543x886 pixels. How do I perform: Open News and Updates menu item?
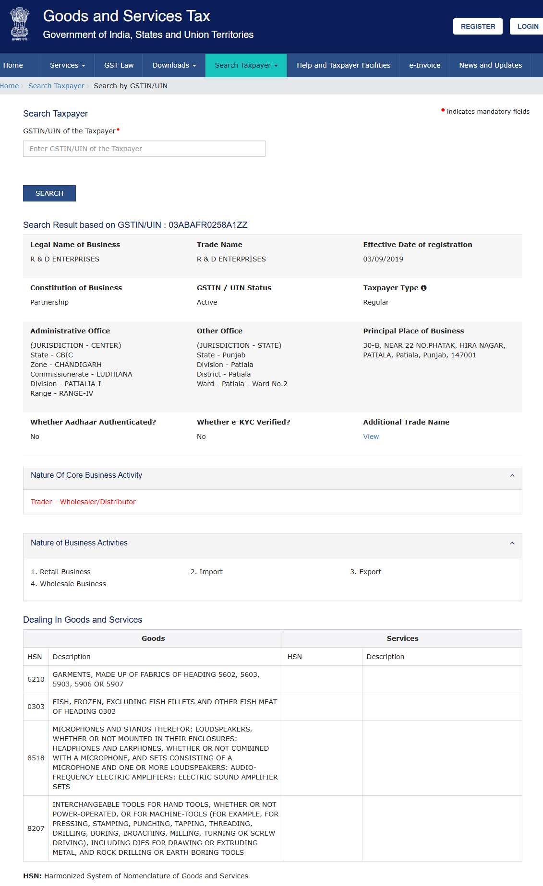point(491,65)
